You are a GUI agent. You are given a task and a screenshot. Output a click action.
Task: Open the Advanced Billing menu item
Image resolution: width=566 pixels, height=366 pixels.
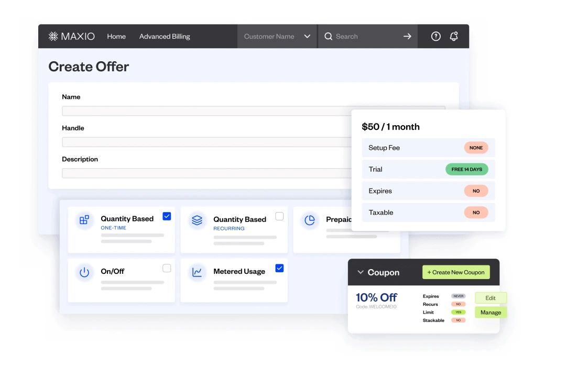pos(165,36)
